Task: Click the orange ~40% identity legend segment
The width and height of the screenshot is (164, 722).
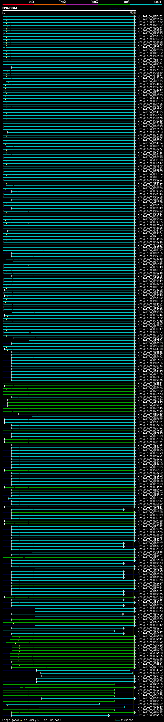Action: tap(50, 5)
